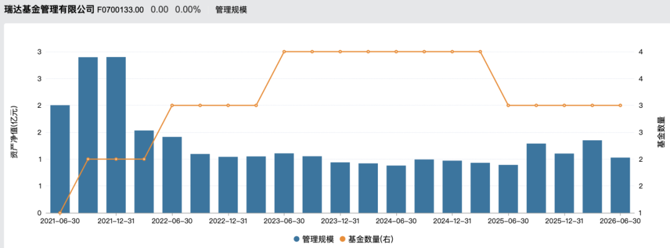
Task: Click the last bar at 2026-06-30
Action: pyautogui.click(x=620, y=185)
